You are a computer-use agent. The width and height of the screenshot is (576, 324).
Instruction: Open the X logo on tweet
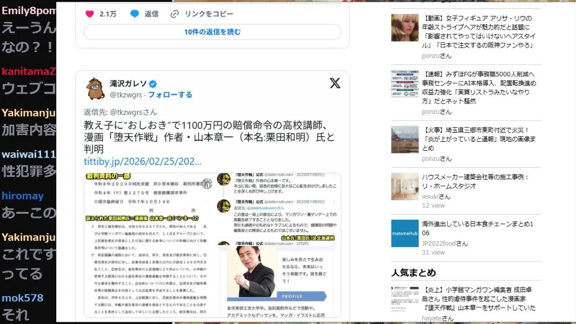[335, 83]
